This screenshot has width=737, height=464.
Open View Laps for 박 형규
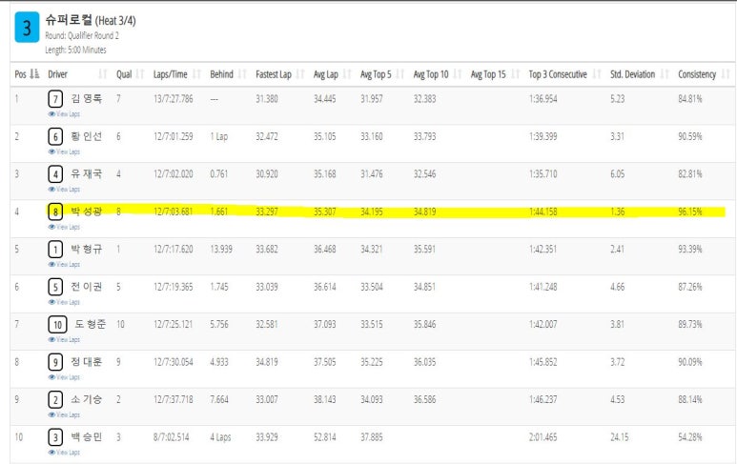coord(64,265)
